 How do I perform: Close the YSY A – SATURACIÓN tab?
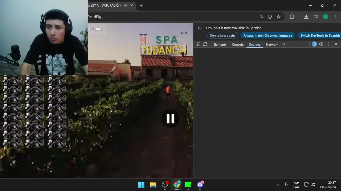(132, 5)
